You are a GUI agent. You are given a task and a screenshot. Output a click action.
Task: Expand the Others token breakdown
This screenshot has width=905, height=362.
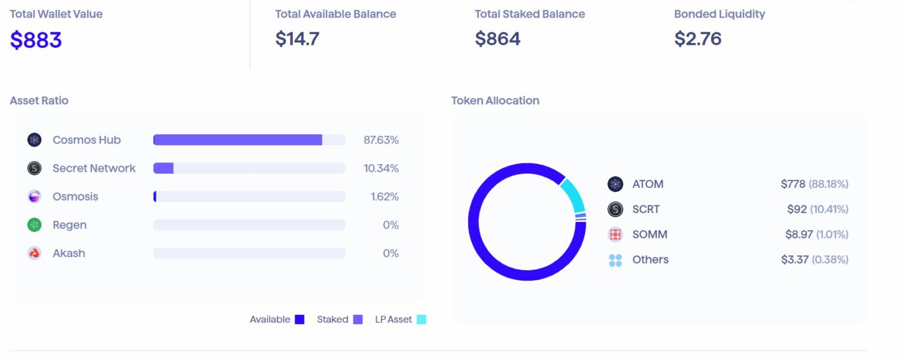(650, 260)
